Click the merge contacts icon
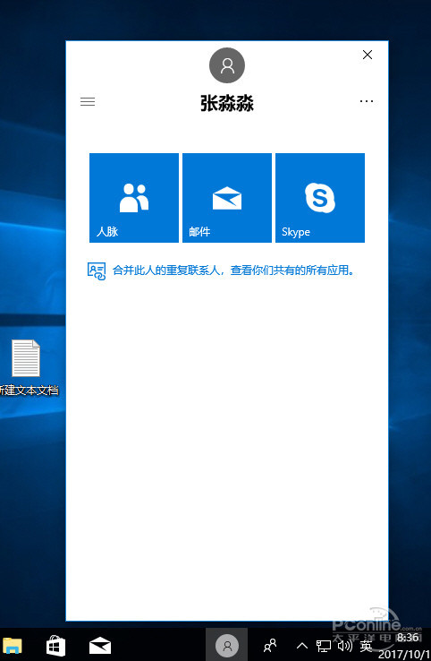Viewport: 431px width, 661px height. click(97, 270)
